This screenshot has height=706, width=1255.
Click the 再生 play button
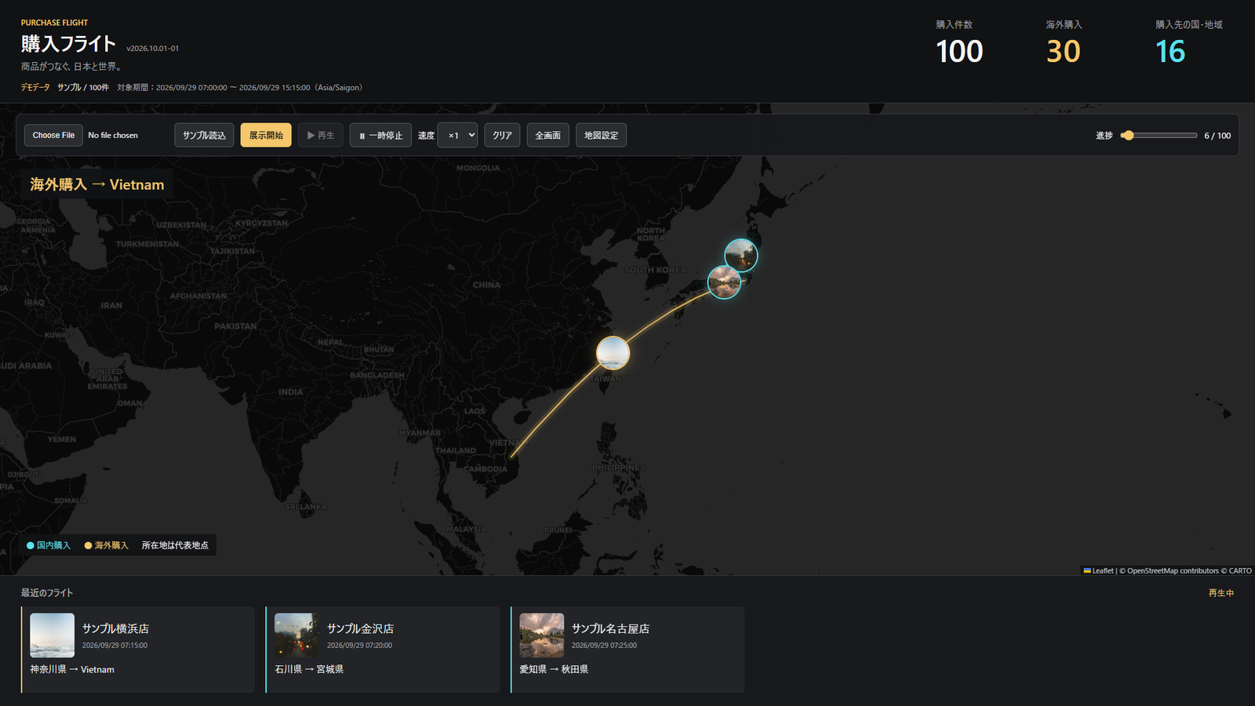321,135
